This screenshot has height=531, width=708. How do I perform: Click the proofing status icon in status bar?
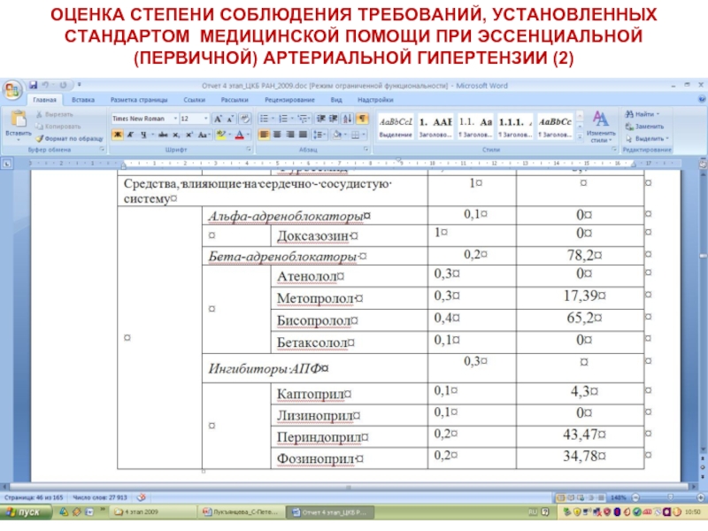[142, 497]
